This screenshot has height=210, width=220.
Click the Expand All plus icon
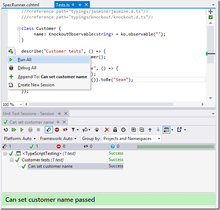(134, 130)
